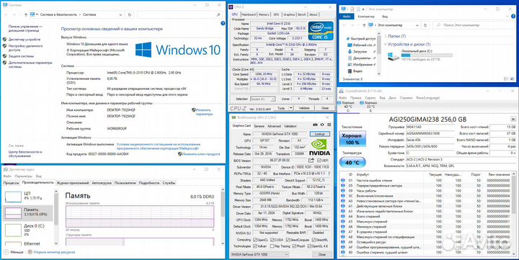Click Изменить ключ продукта link

(x=201, y=154)
